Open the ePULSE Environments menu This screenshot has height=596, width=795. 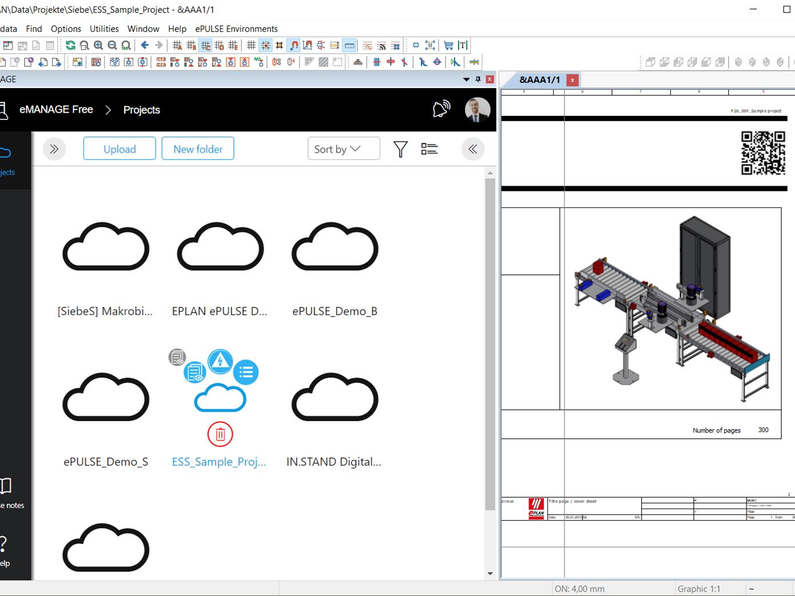[236, 29]
